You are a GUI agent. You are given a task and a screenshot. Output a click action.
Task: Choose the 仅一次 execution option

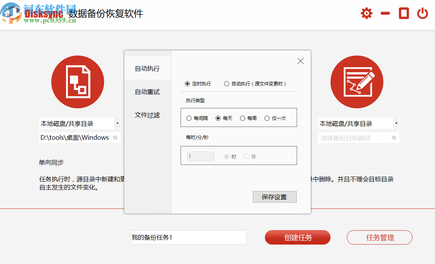(x=267, y=118)
